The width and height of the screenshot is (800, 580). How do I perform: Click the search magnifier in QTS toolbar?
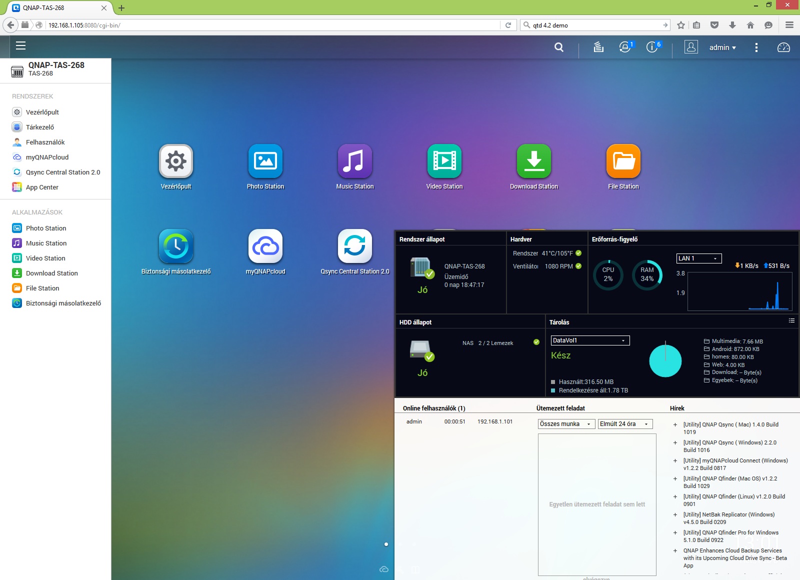[559, 47]
